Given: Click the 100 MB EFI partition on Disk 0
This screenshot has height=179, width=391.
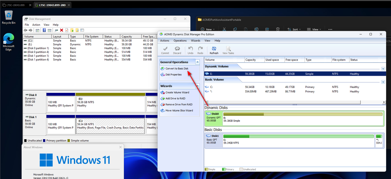Looking at the screenshot, I should point(60,103).
